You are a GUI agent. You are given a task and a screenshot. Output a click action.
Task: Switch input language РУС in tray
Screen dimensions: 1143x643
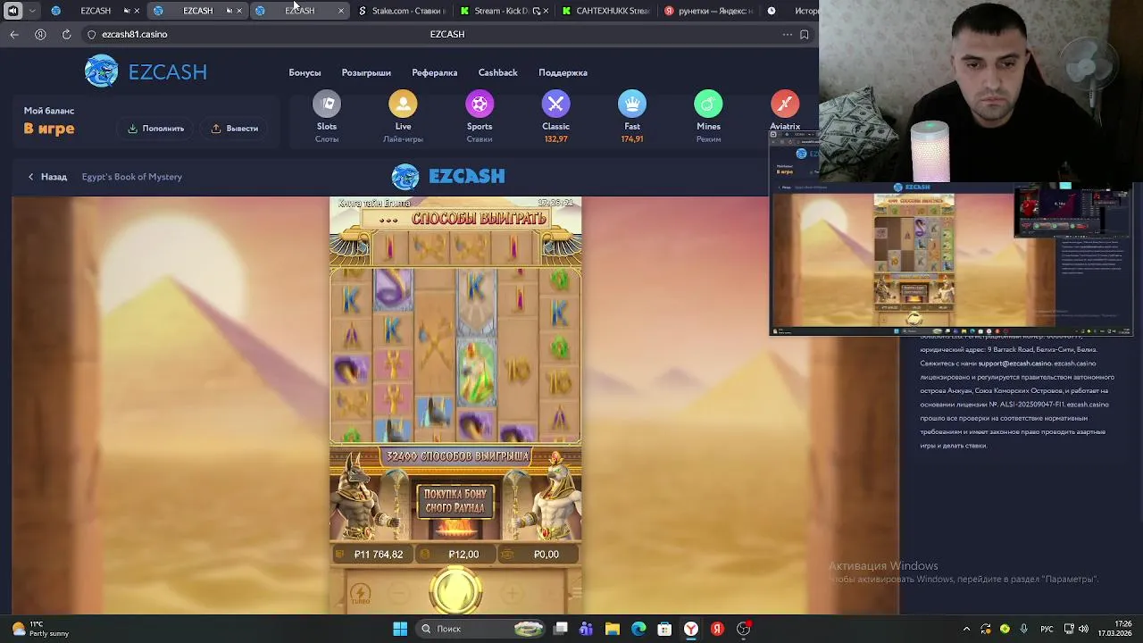tap(1047, 629)
